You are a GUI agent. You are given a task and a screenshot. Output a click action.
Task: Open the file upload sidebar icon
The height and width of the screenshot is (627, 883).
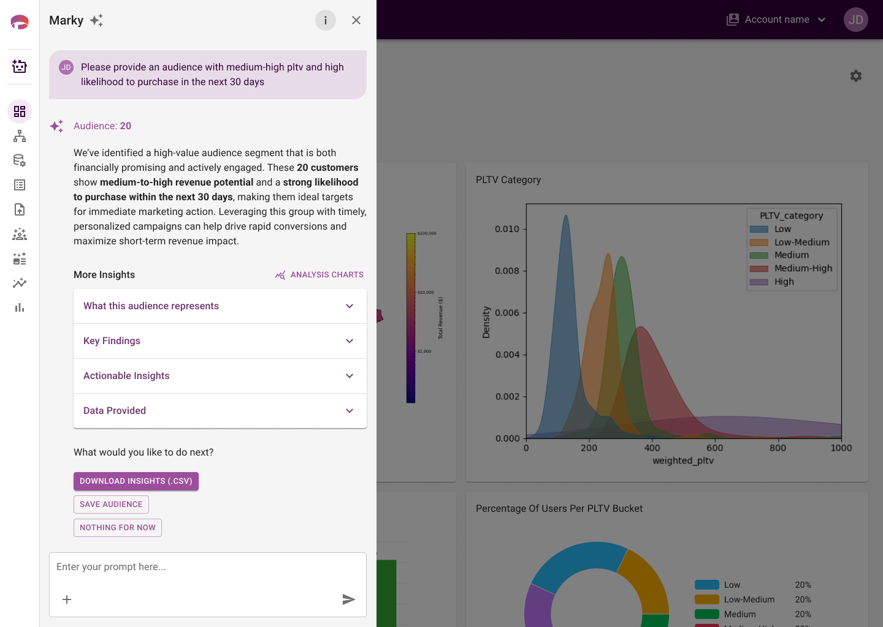[20, 209]
